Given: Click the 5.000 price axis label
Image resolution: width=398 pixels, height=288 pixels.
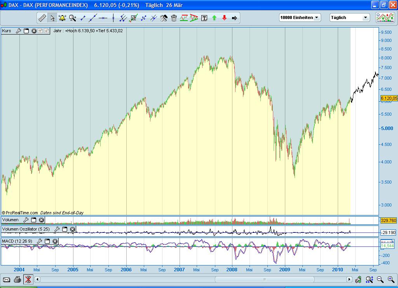Looking at the screenshot, I should click(x=387, y=128).
